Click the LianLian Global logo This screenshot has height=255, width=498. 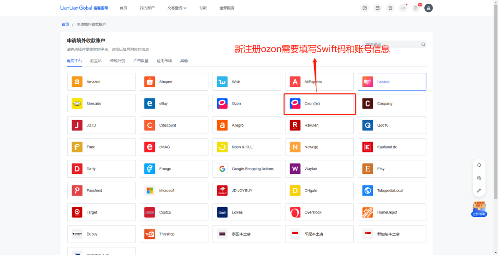[x=84, y=8]
